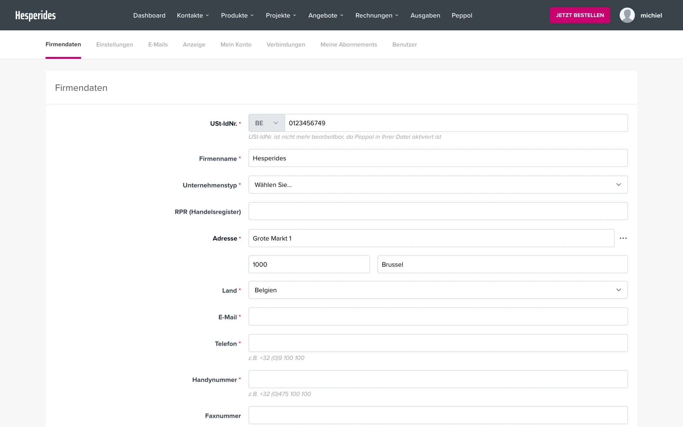
Task: Click the postal code field 1000
Action: click(309, 264)
